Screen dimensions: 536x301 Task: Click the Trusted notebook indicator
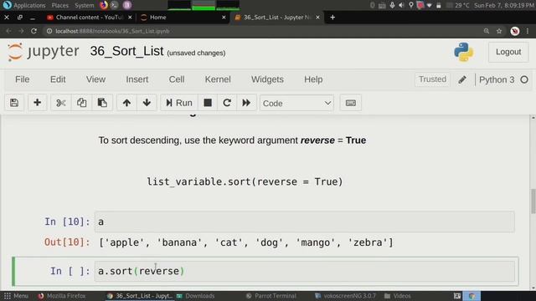(x=432, y=79)
